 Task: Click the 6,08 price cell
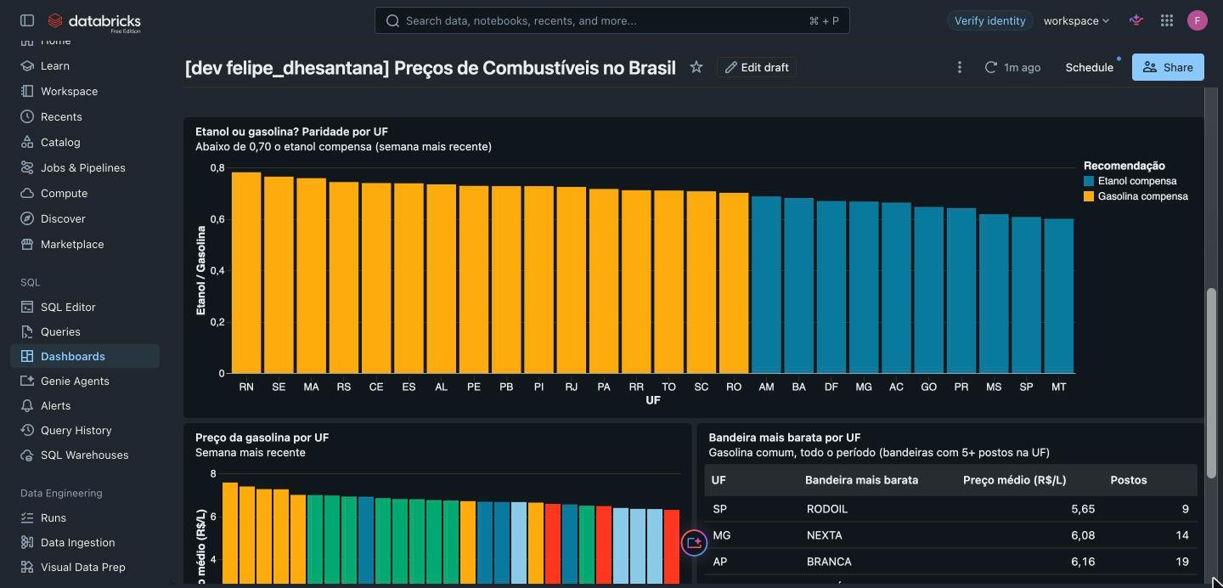[x=1083, y=535]
